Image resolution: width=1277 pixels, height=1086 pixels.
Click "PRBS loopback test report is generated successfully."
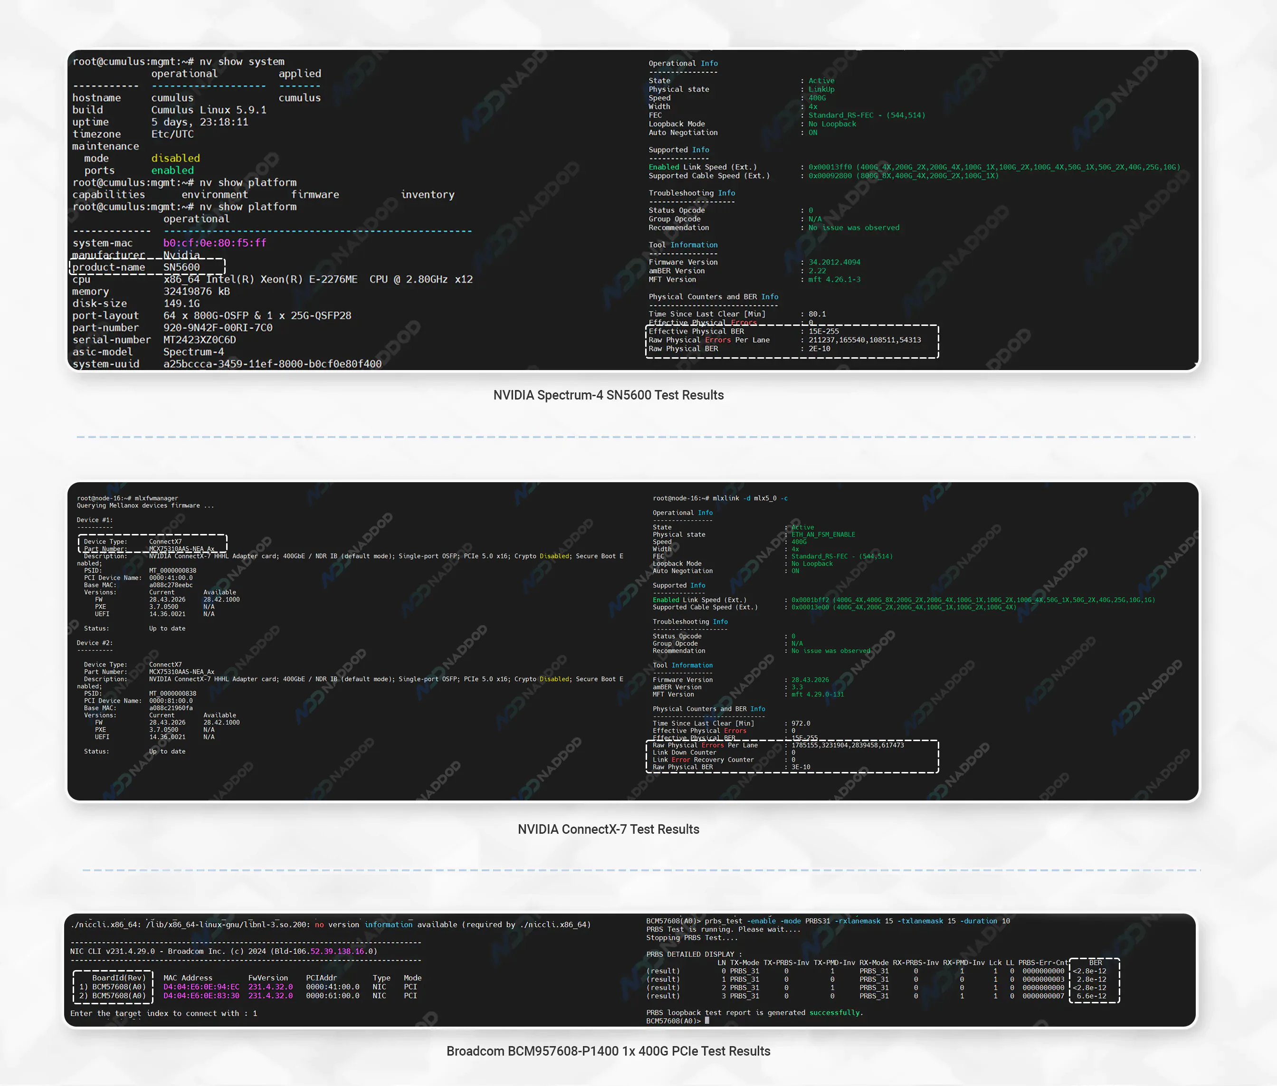click(x=754, y=1013)
